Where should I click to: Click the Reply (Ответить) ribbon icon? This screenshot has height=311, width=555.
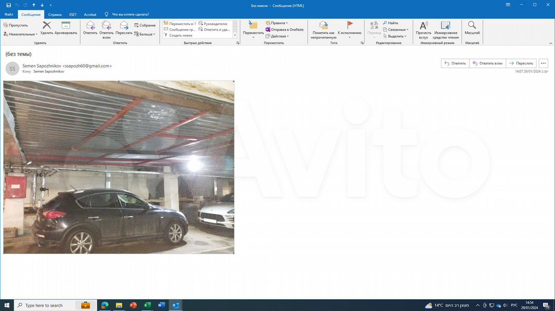coord(90,27)
